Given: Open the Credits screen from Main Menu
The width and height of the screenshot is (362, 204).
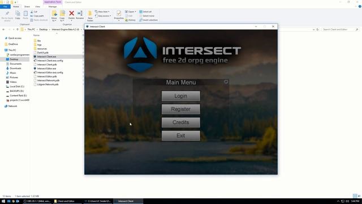Looking at the screenshot, I should point(181,122).
